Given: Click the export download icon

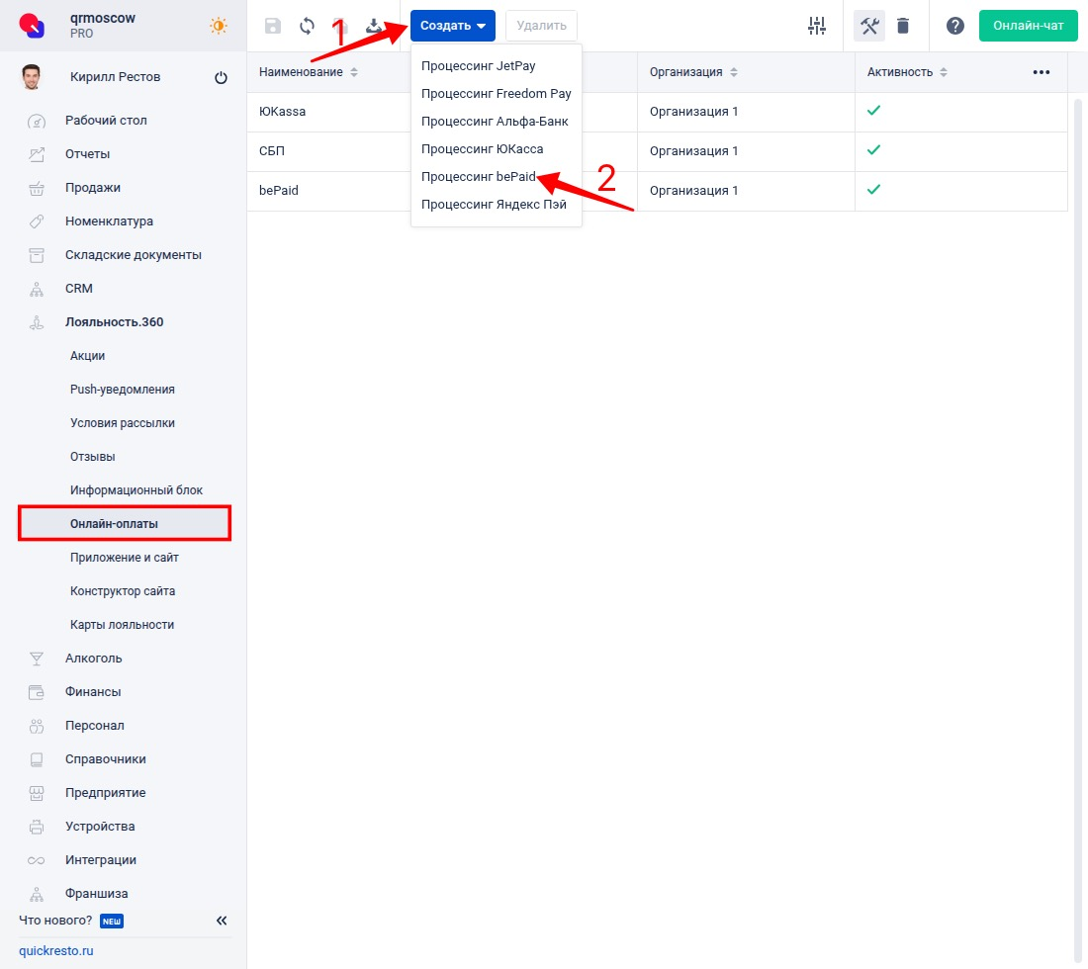Looking at the screenshot, I should [374, 27].
